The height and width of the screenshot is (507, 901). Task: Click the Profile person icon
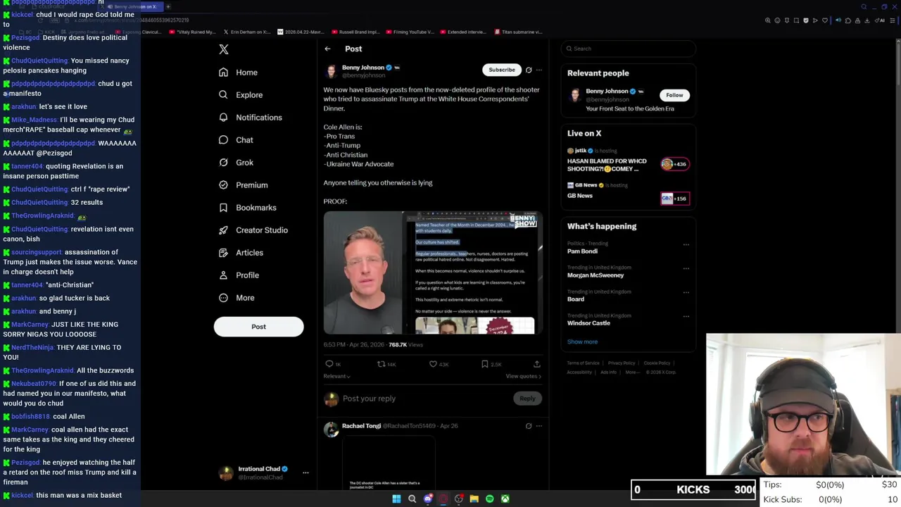tap(223, 275)
